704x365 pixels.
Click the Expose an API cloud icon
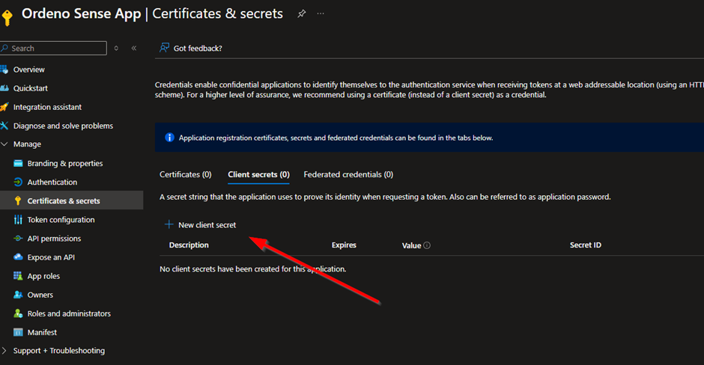[x=18, y=257]
